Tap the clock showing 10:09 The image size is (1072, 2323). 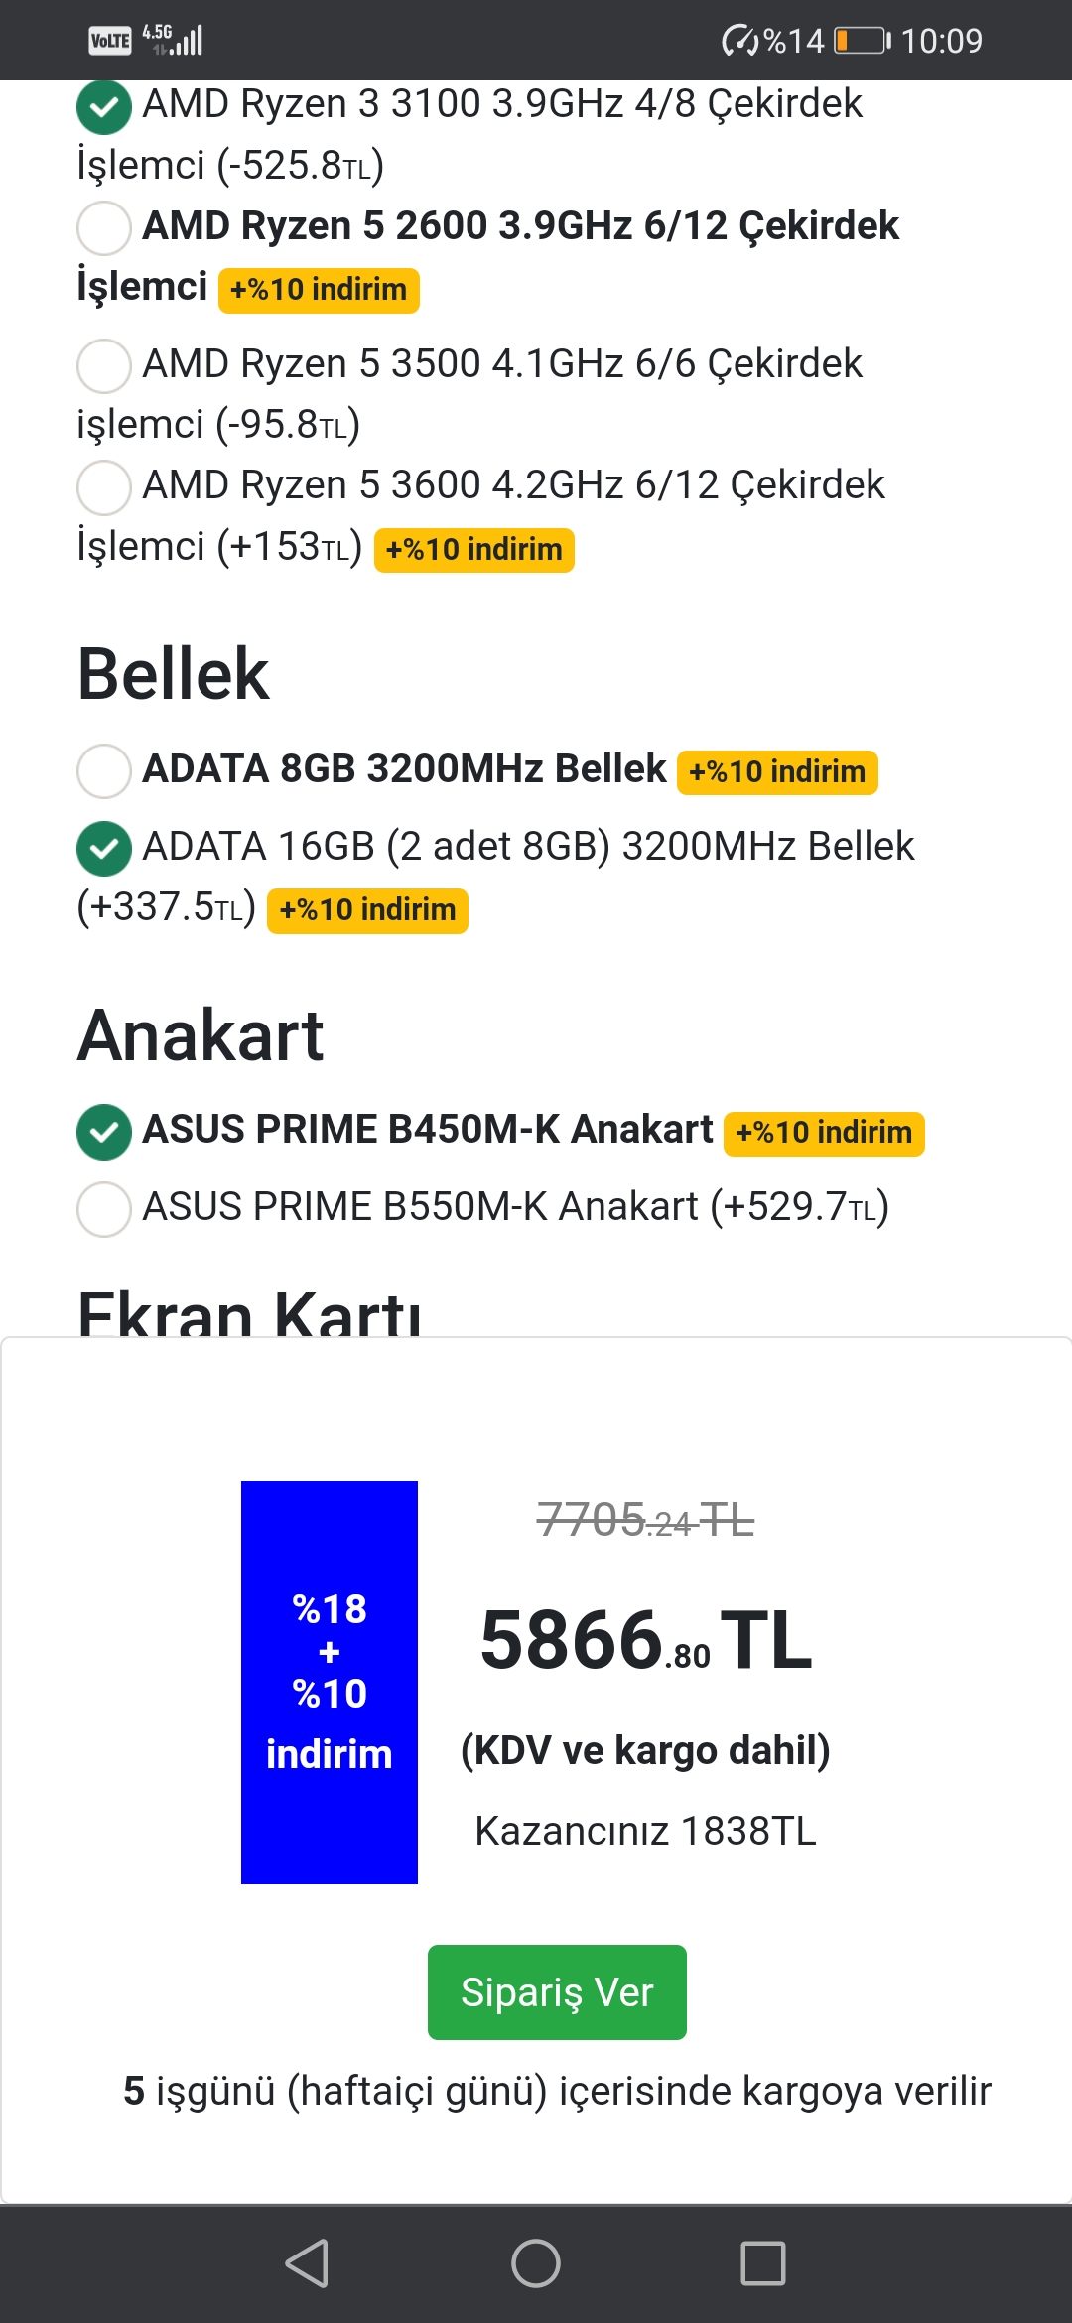941,41
